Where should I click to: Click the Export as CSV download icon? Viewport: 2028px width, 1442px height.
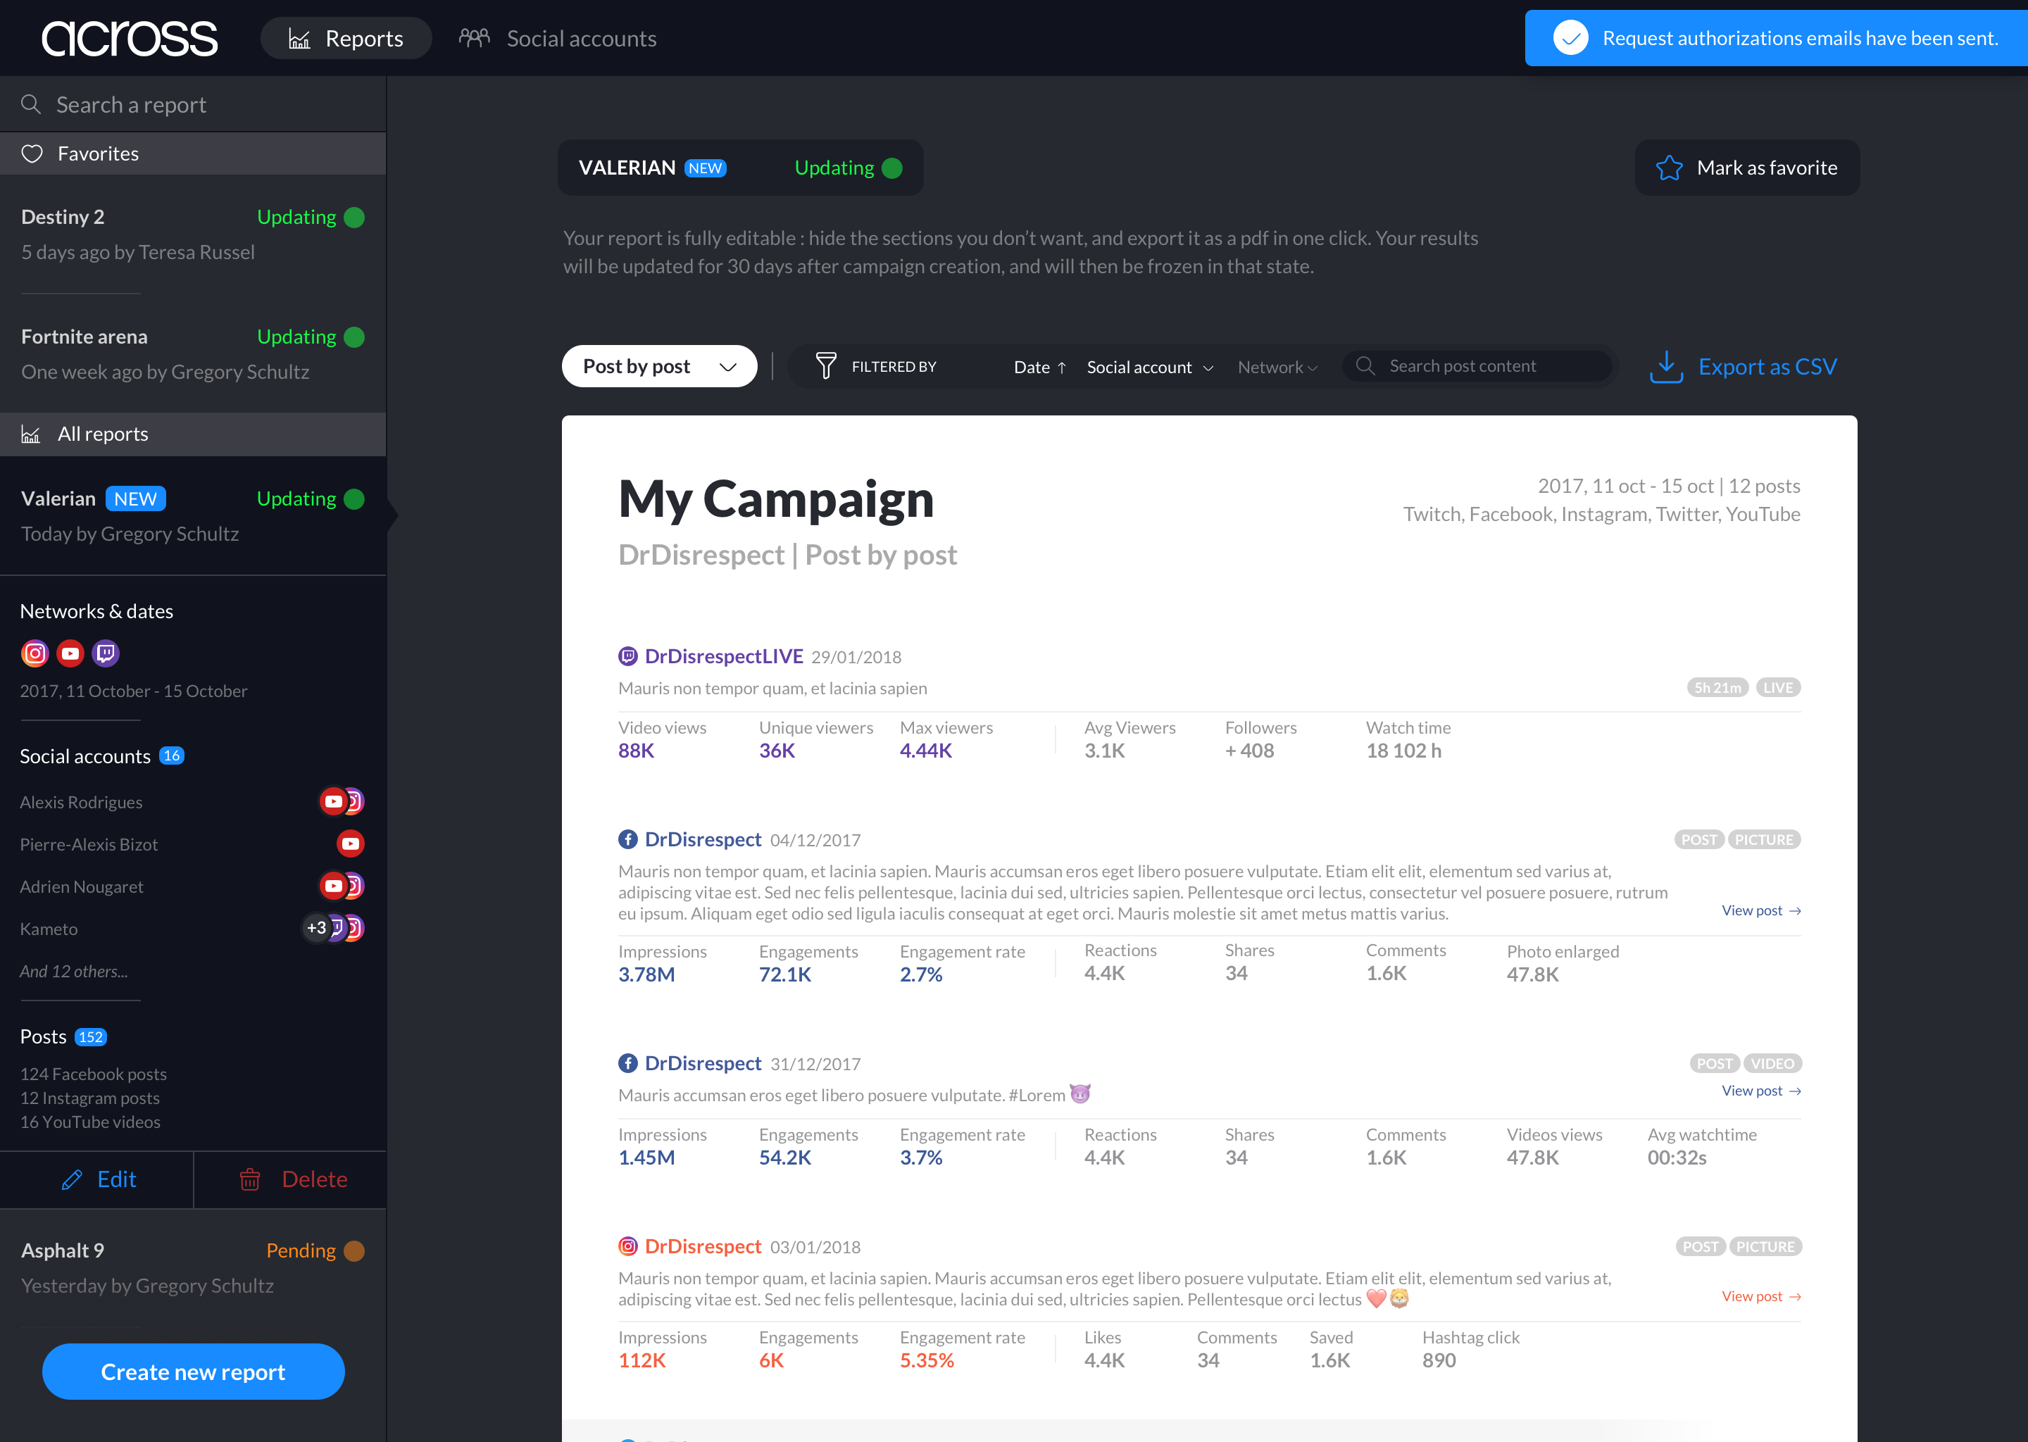(x=1666, y=366)
